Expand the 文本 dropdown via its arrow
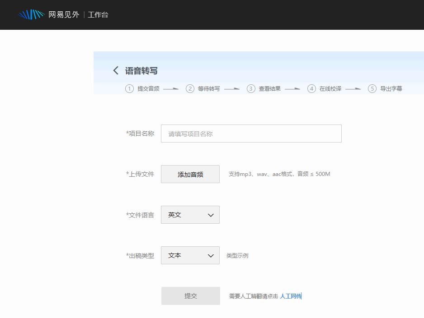 210,255
